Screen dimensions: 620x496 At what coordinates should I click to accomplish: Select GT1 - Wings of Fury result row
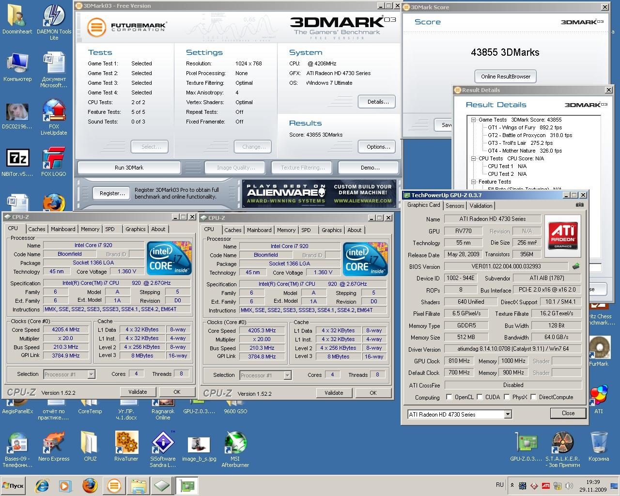(525, 127)
